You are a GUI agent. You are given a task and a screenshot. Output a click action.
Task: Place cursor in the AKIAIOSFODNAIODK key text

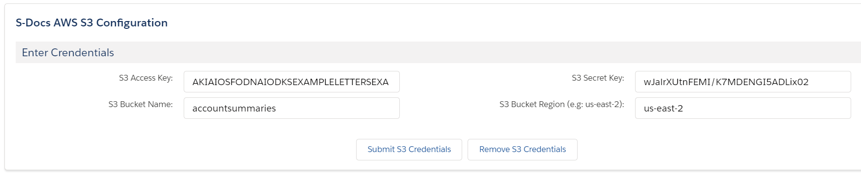tap(290, 82)
